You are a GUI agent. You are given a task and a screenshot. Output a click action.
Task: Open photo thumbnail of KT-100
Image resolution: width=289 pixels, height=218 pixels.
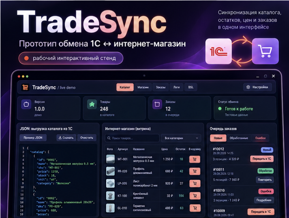tap(110, 196)
